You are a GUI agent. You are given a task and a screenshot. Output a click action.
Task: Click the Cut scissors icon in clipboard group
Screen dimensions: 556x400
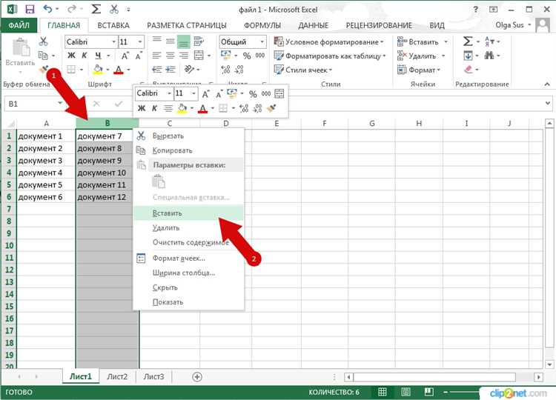click(x=43, y=41)
